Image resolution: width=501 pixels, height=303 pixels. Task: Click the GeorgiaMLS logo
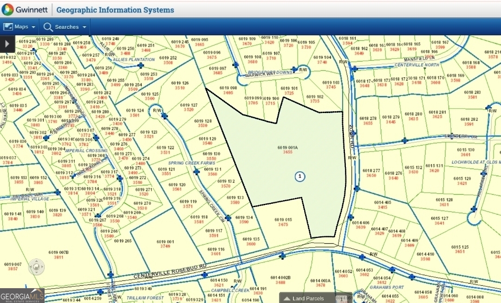pos(22,296)
